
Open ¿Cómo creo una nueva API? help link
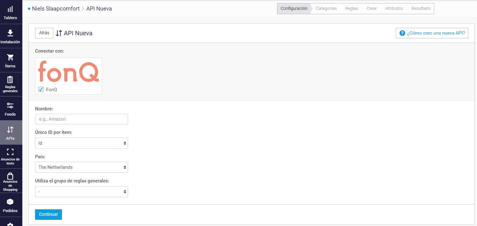click(x=432, y=33)
